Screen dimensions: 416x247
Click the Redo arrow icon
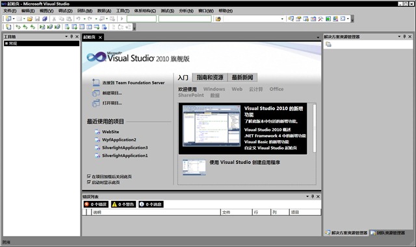pos(90,19)
